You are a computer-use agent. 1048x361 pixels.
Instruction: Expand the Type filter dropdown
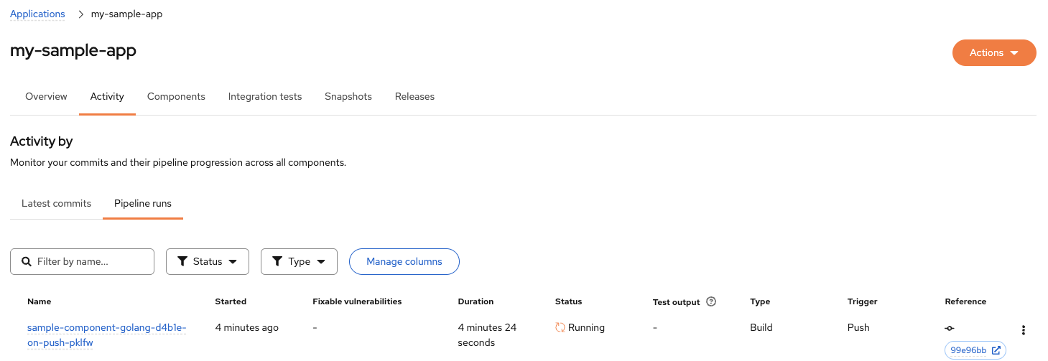[x=299, y=261]
